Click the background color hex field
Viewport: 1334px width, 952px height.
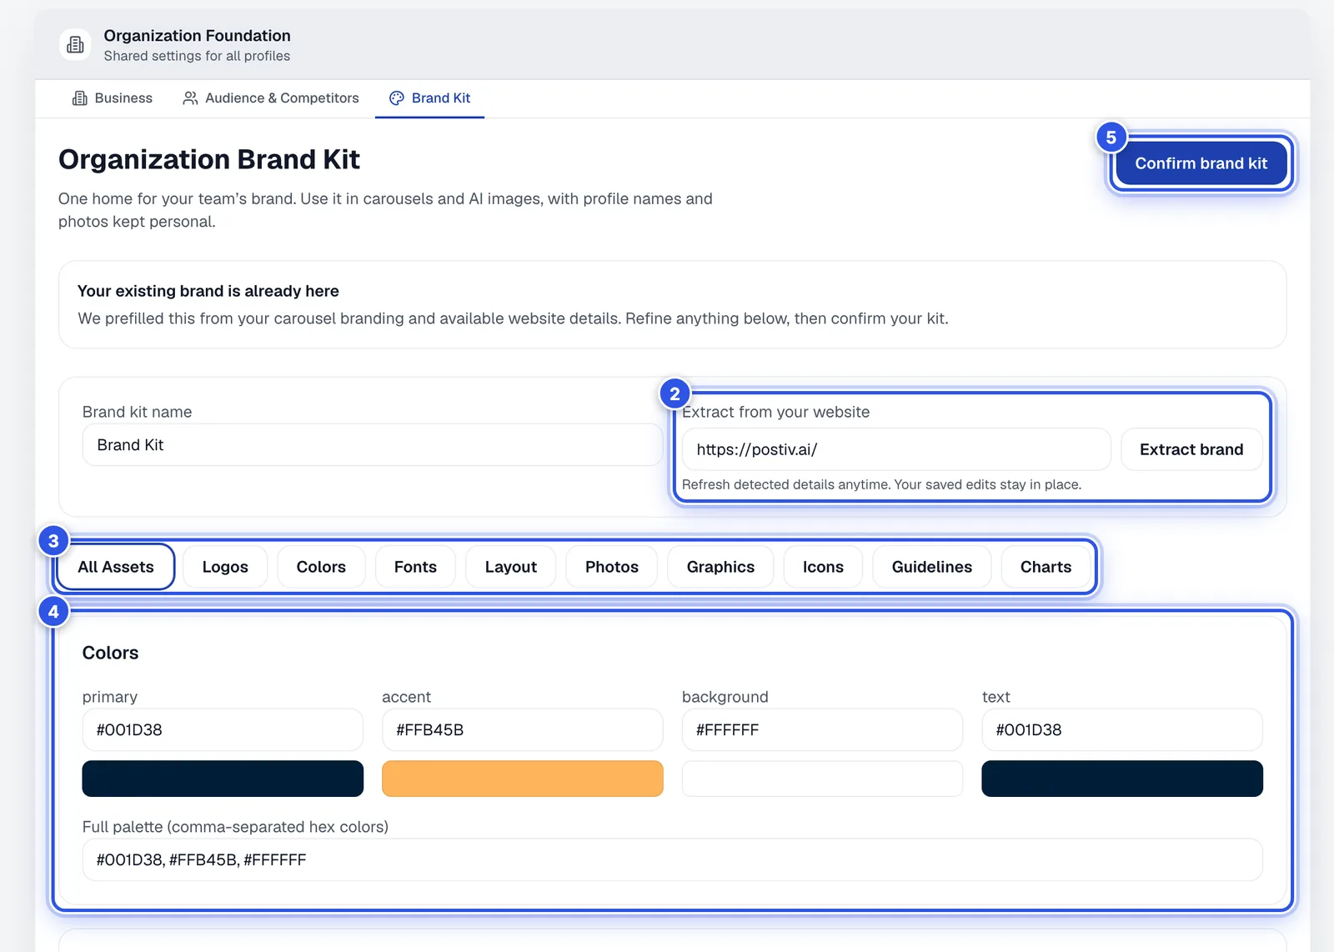tap(822, 730)
